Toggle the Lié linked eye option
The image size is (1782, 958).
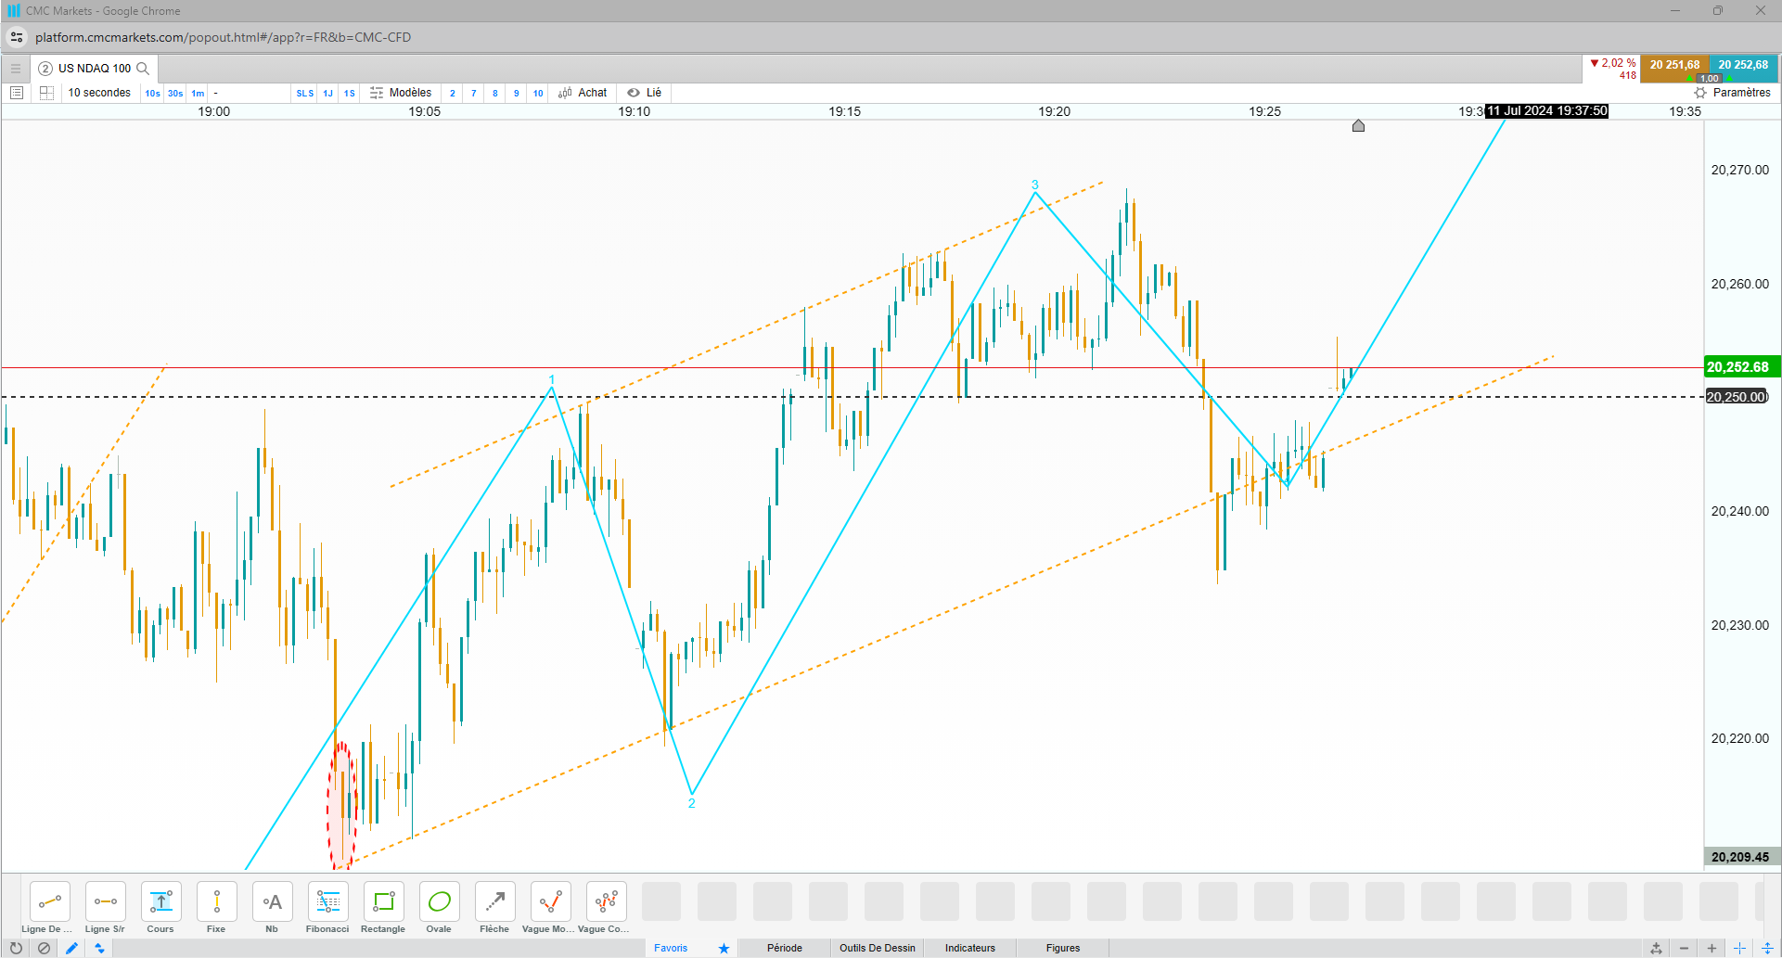point(644,93)
